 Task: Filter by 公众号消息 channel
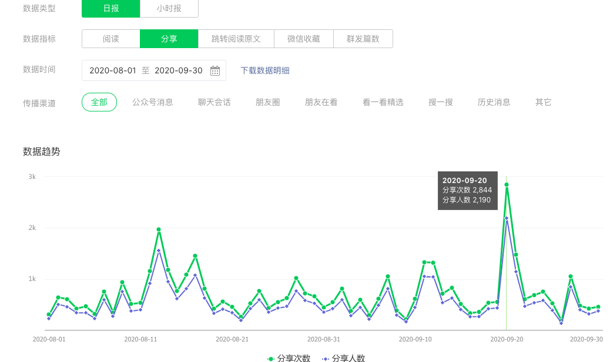[x=153, y=102]
